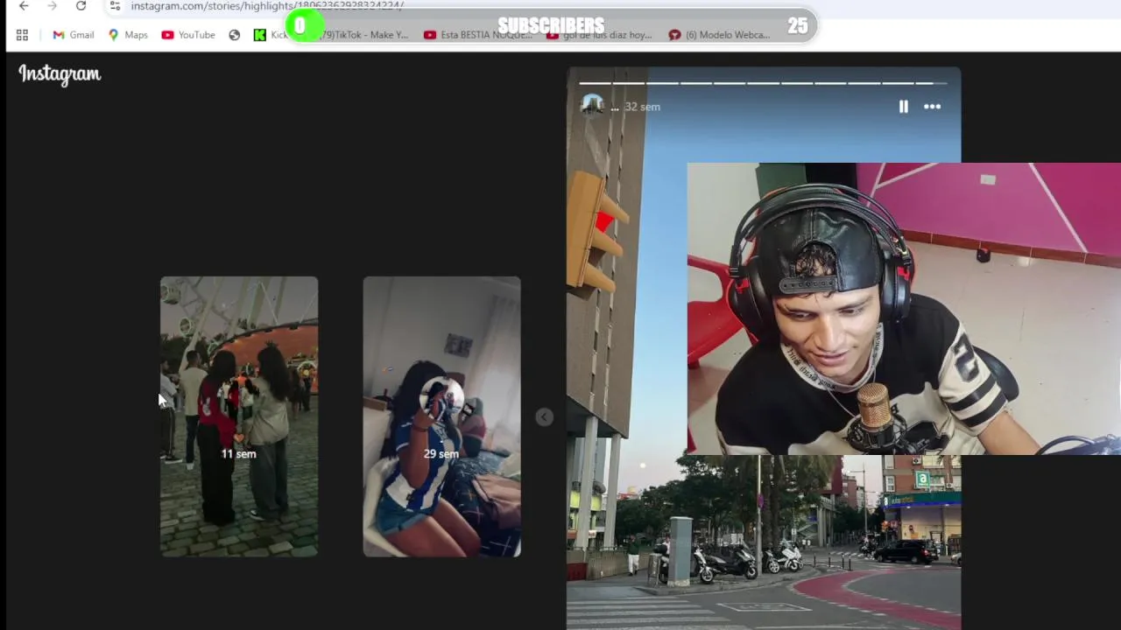
Task: Click the browser back arrow
Action: tap(24, 6)
